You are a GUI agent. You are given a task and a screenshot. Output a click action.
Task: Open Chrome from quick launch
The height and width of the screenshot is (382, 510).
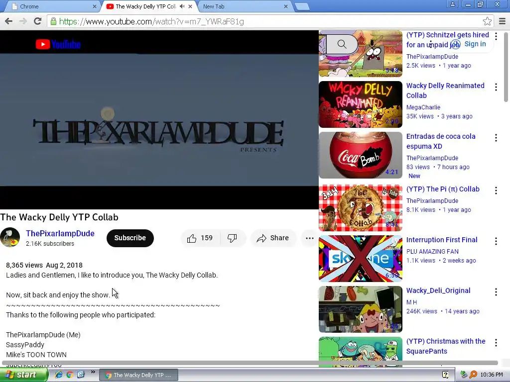coord(69,375)
